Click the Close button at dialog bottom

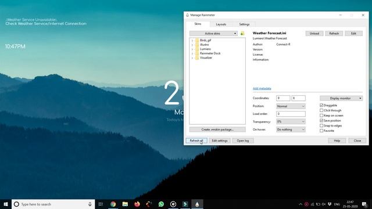[x=357, y=140]
